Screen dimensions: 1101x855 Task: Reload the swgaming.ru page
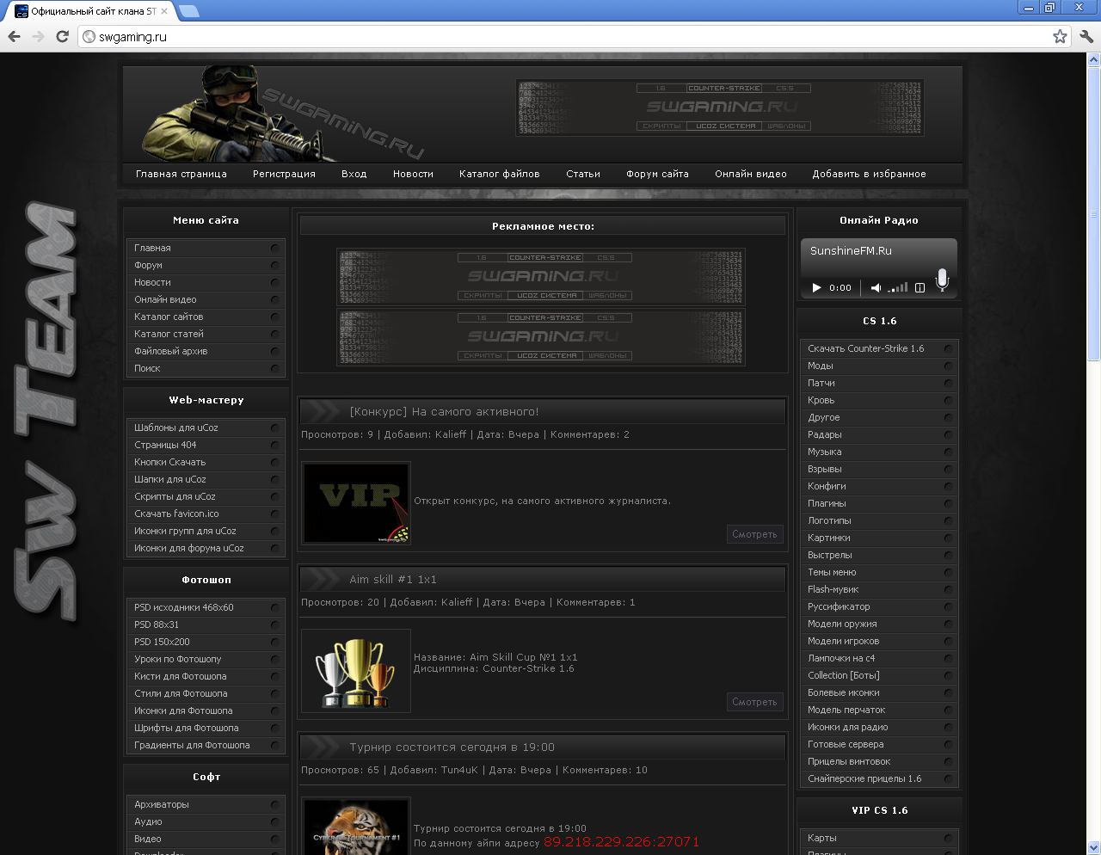(62, 36)
